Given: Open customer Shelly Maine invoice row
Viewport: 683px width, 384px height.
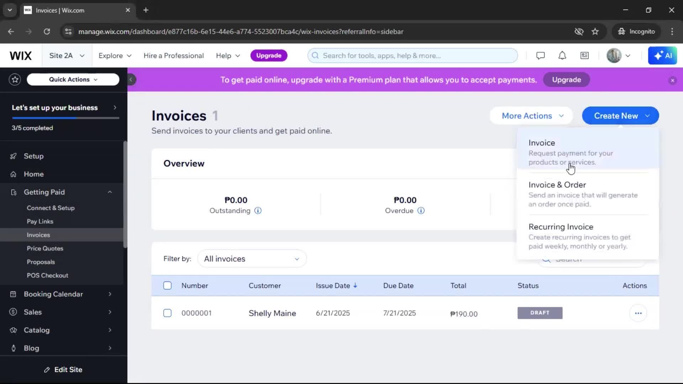Looking at the screenshot, I should [x=405, y=313].
